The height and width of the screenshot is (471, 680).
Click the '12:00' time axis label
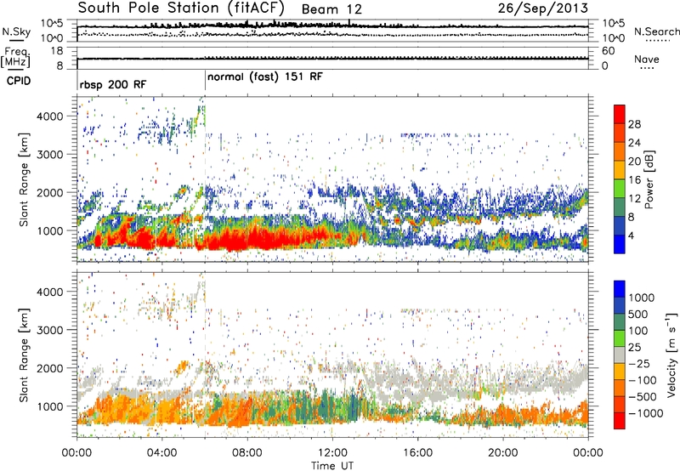click(332, 453)
